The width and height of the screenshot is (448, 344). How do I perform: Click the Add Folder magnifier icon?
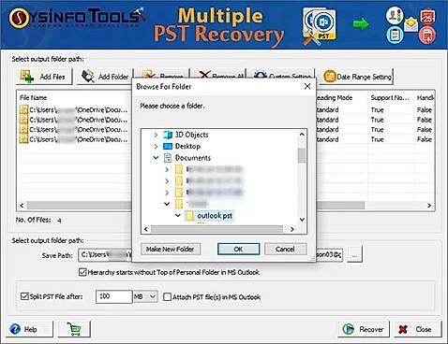click(88, 77)
